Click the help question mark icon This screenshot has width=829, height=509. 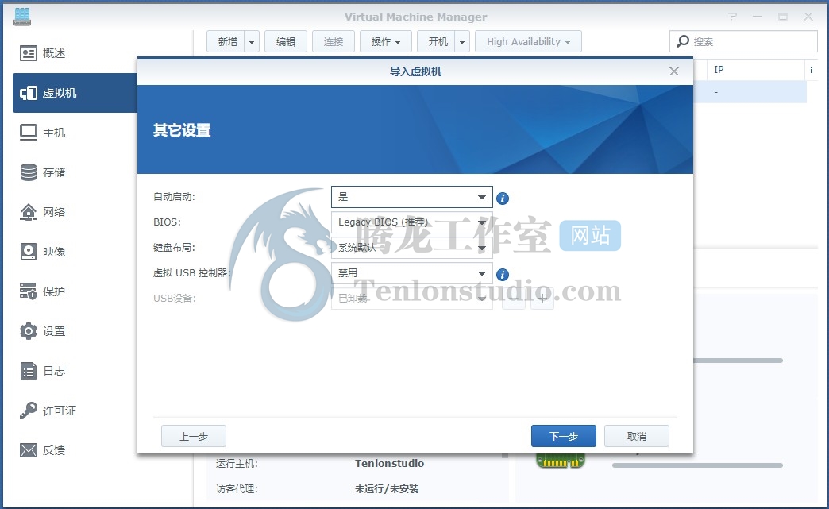coord(732,17)
